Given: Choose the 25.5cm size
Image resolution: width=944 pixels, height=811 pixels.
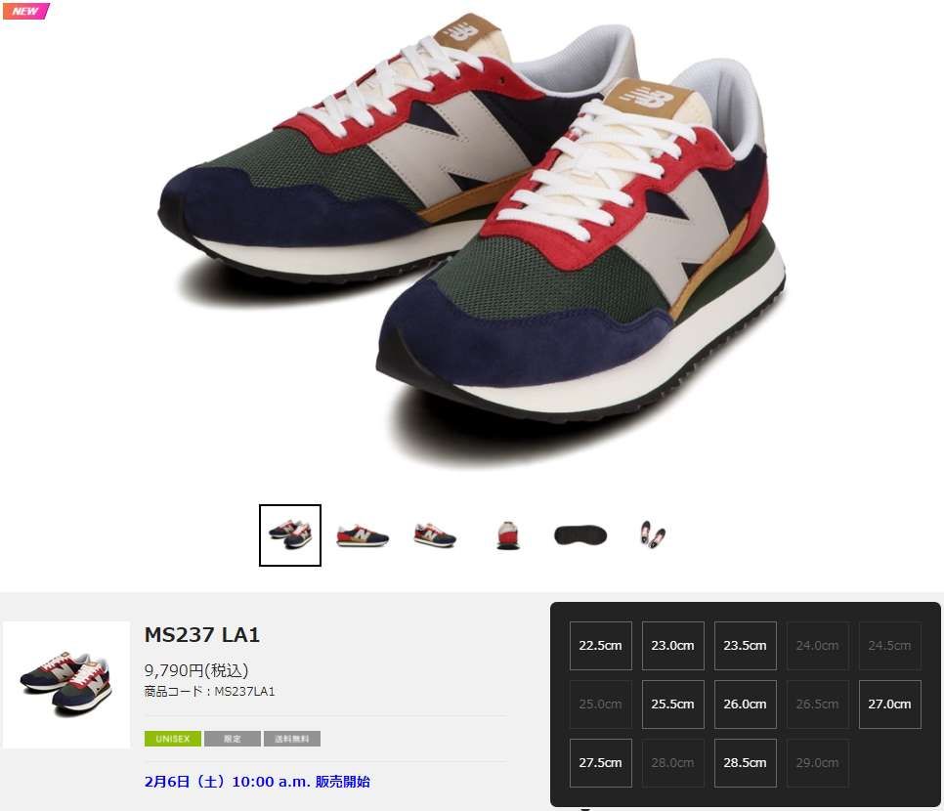Looking at the screenshot, I should [x=672, y=704].
